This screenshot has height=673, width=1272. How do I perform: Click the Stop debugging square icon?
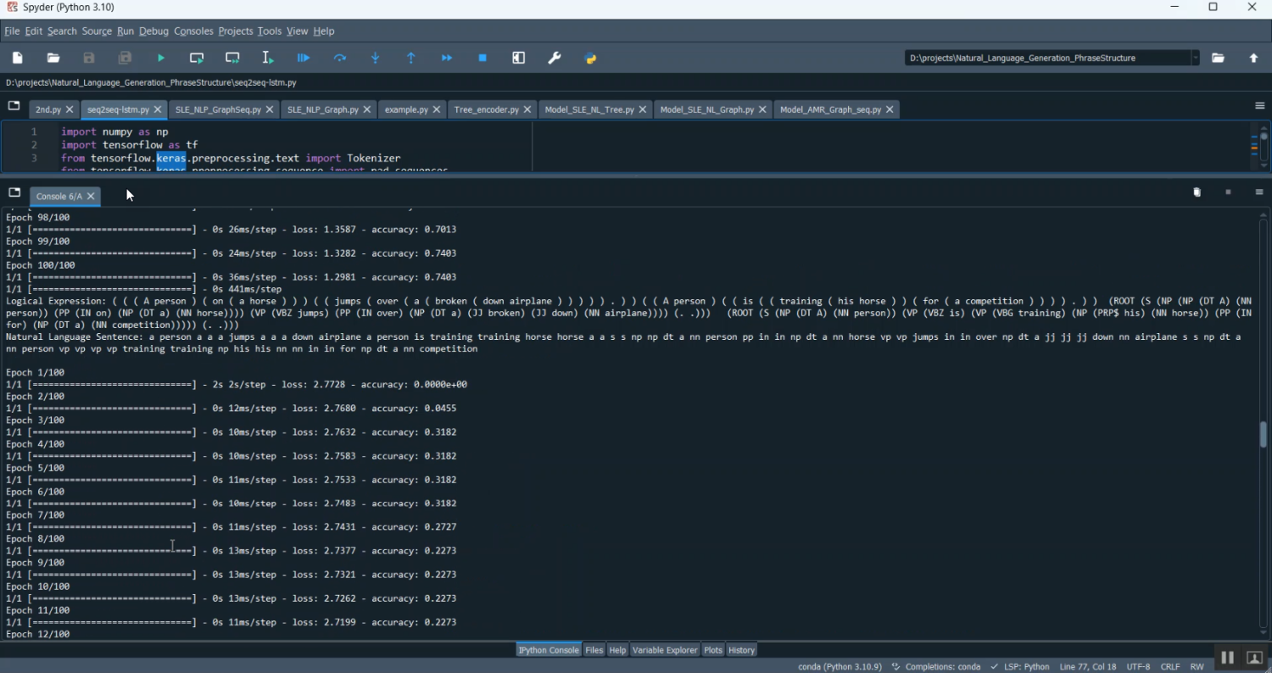pos(483,58)
